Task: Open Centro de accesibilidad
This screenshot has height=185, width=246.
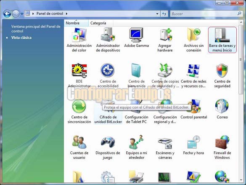Action: pos(108,75)
